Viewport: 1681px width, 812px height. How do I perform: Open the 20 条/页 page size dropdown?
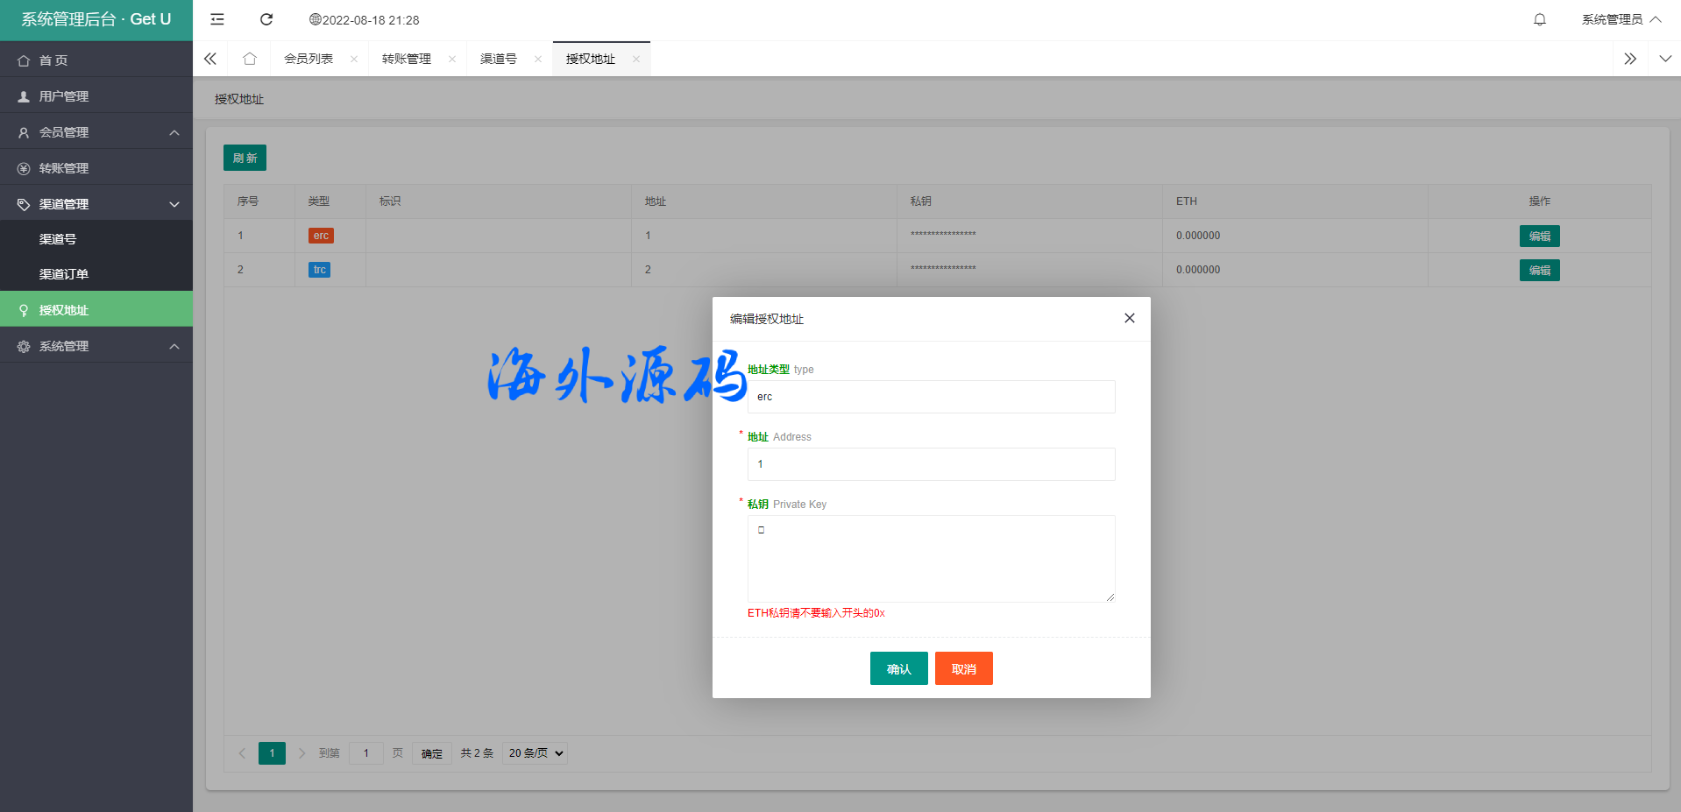click(535, 753)
